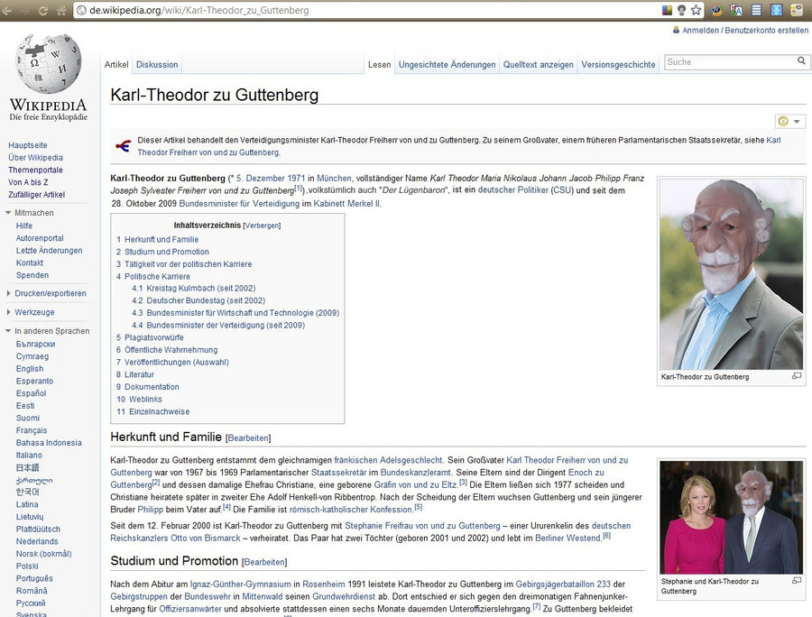This screenshot has height=617, width=812.
Task: Enlarge the Stephanie und Karl-Theodor image via caption icon
Action: click(797, 581)
